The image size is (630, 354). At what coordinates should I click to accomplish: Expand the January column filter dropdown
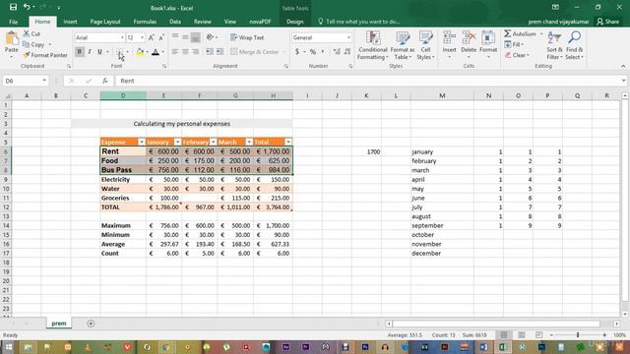pyautogui.click(x=177, y=142)
